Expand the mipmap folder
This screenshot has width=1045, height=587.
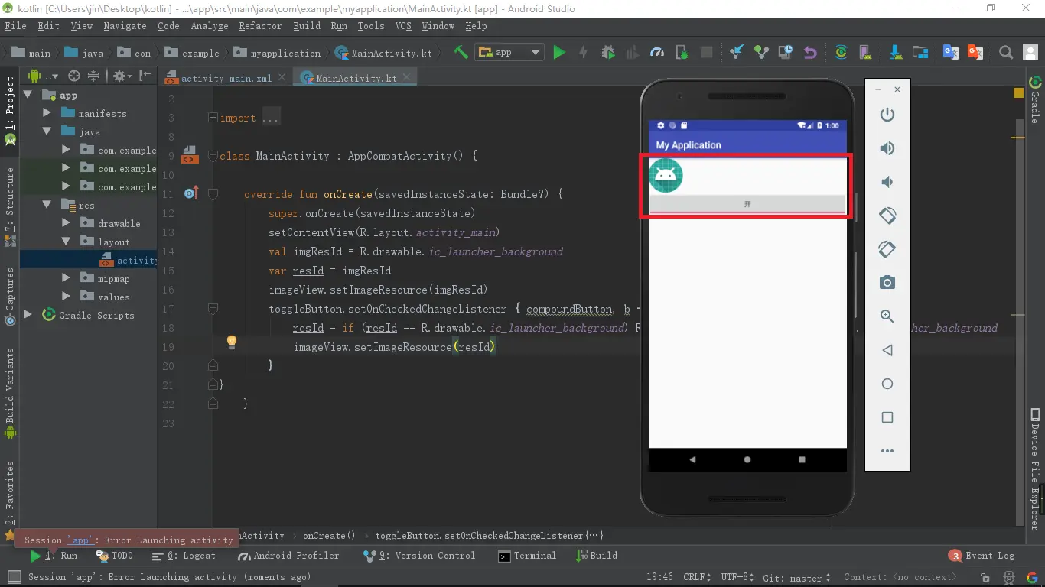click(67, 278)
